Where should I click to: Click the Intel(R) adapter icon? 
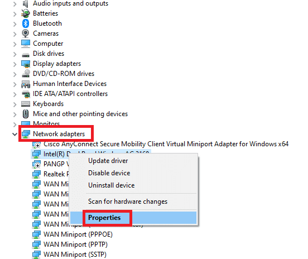[36, 154]
